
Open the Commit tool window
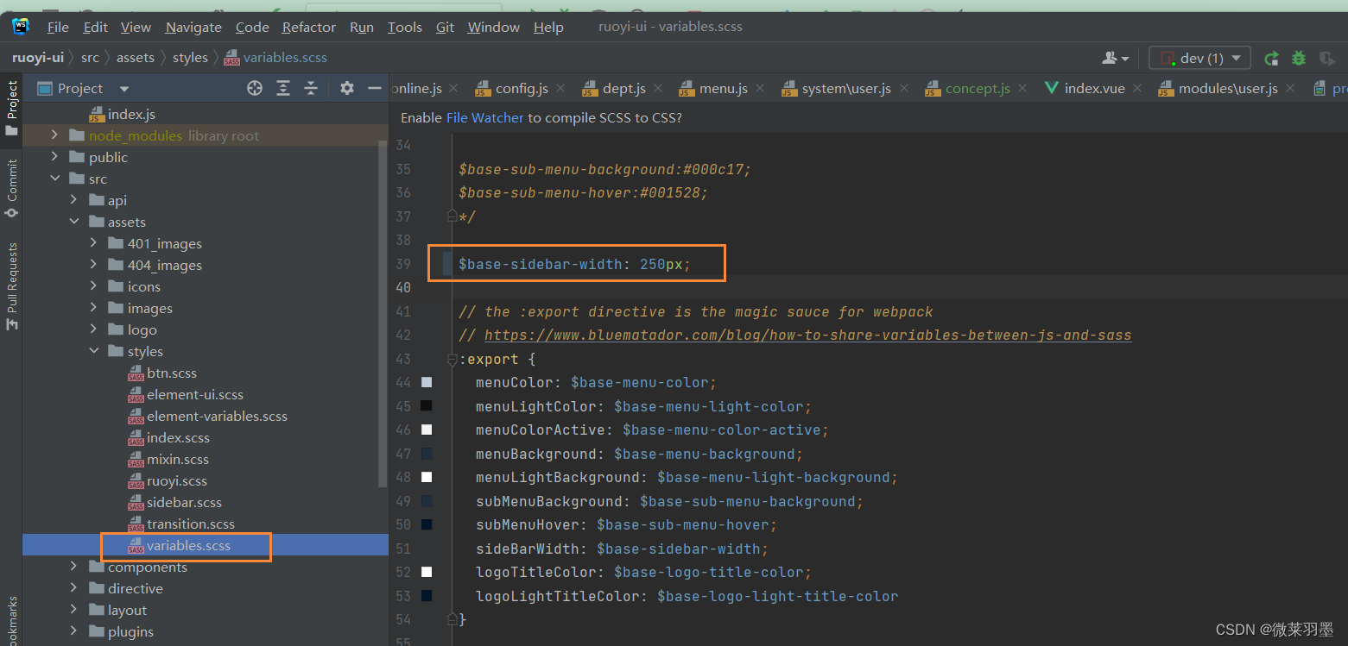coord(11,187)
